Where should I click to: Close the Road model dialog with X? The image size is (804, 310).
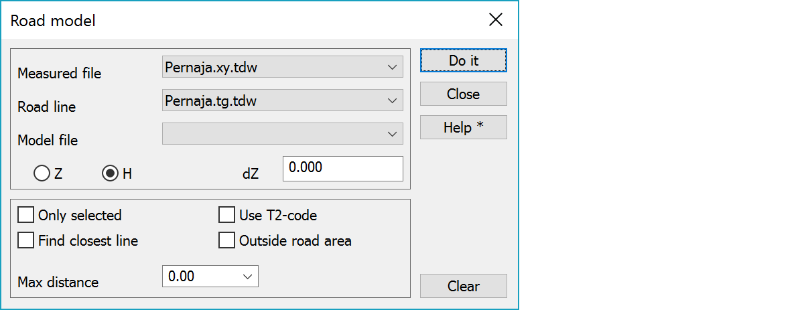tap(496, 20)
